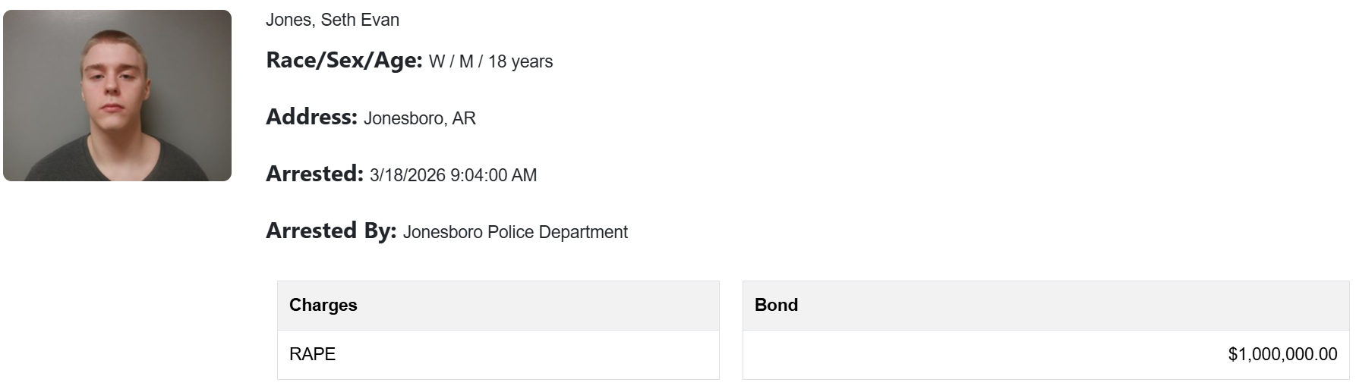Image resolution: width=1356 pixels, height=389 pixels.
Task: Click the "Bond" column header
Action: coord(776,305)
